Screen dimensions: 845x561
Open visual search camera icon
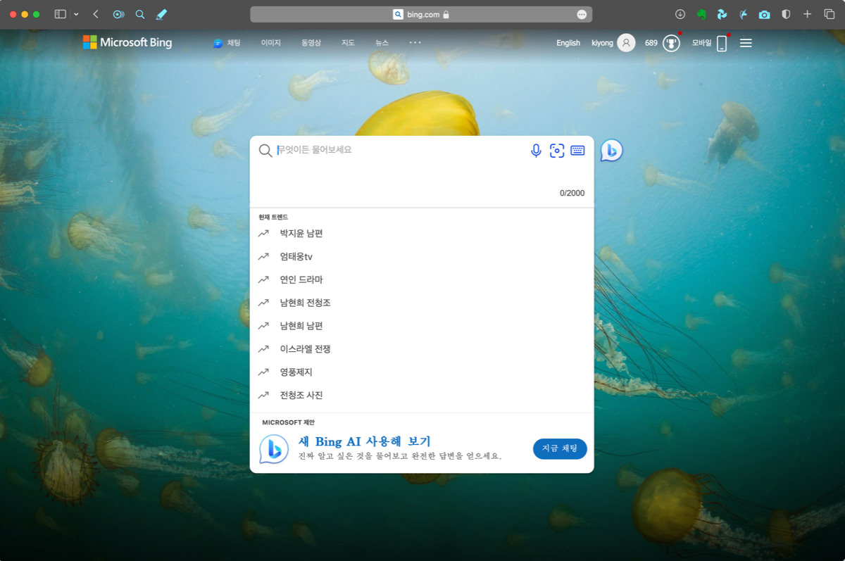tap(557, 151)
